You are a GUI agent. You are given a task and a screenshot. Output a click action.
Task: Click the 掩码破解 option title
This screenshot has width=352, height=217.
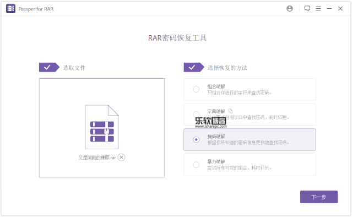pos(216,137)
